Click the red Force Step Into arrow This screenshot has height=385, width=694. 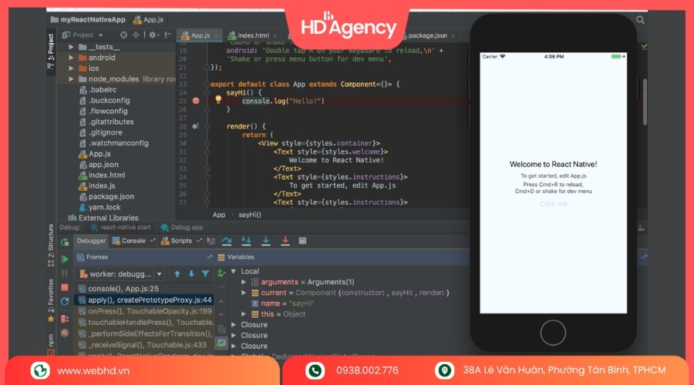[285, 241]
